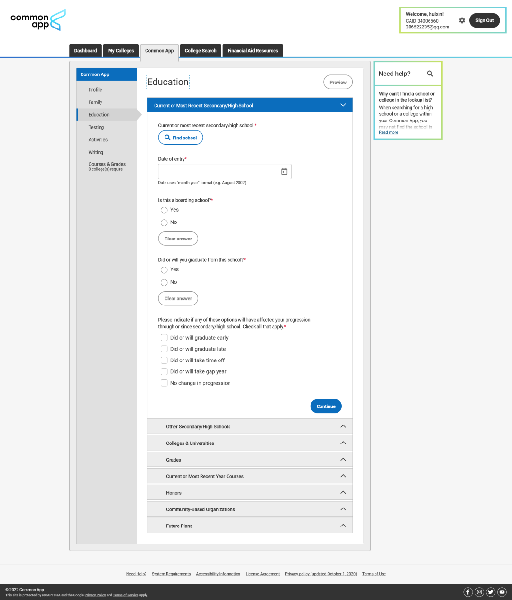This screenshot has height=600, width=512.
Task: Open the Instagram icon in footer
Action: (479, 592)
